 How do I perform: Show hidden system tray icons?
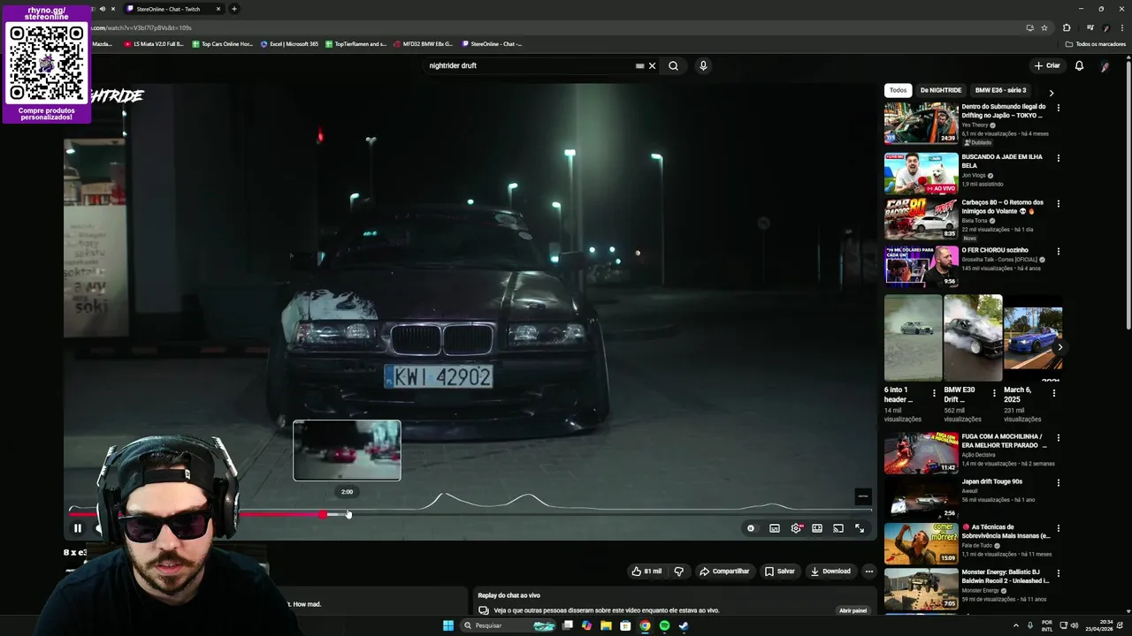[1015, 625]
